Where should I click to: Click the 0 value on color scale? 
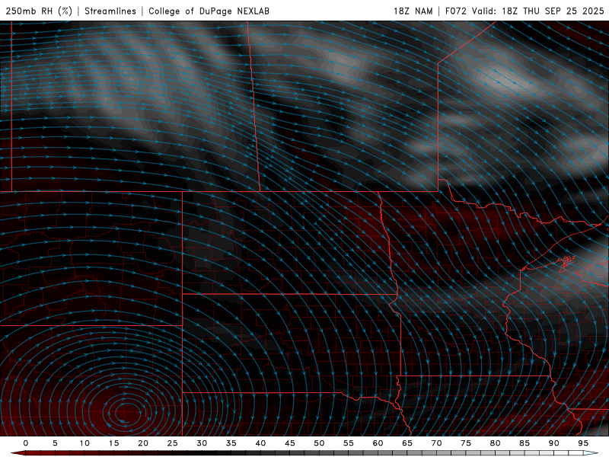pos(26,443)
